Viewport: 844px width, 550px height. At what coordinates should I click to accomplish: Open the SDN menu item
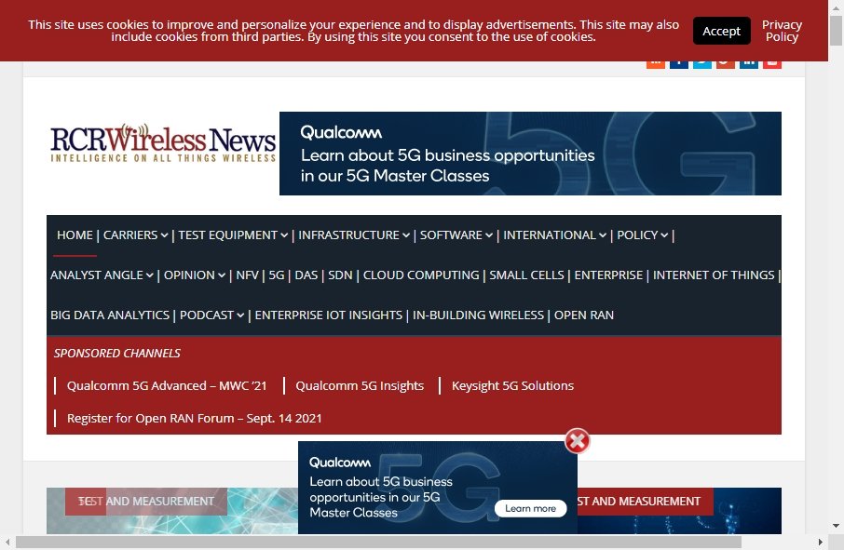click(x=340, y=275)
